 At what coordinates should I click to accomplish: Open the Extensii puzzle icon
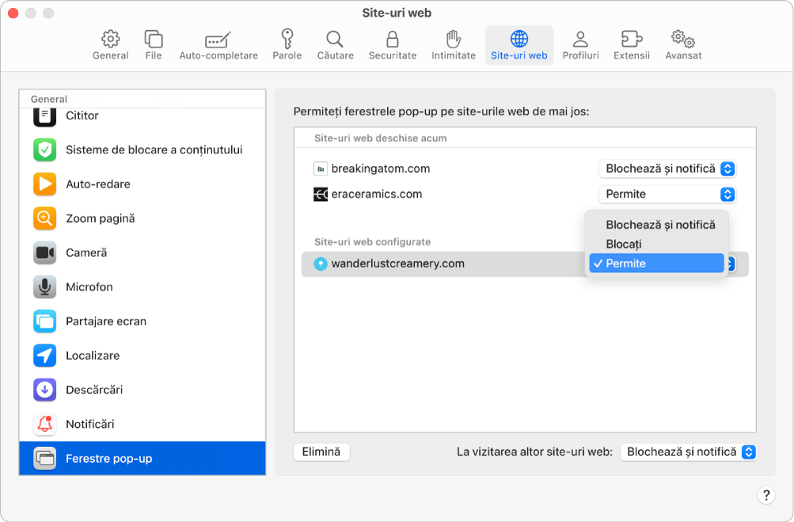632,39
